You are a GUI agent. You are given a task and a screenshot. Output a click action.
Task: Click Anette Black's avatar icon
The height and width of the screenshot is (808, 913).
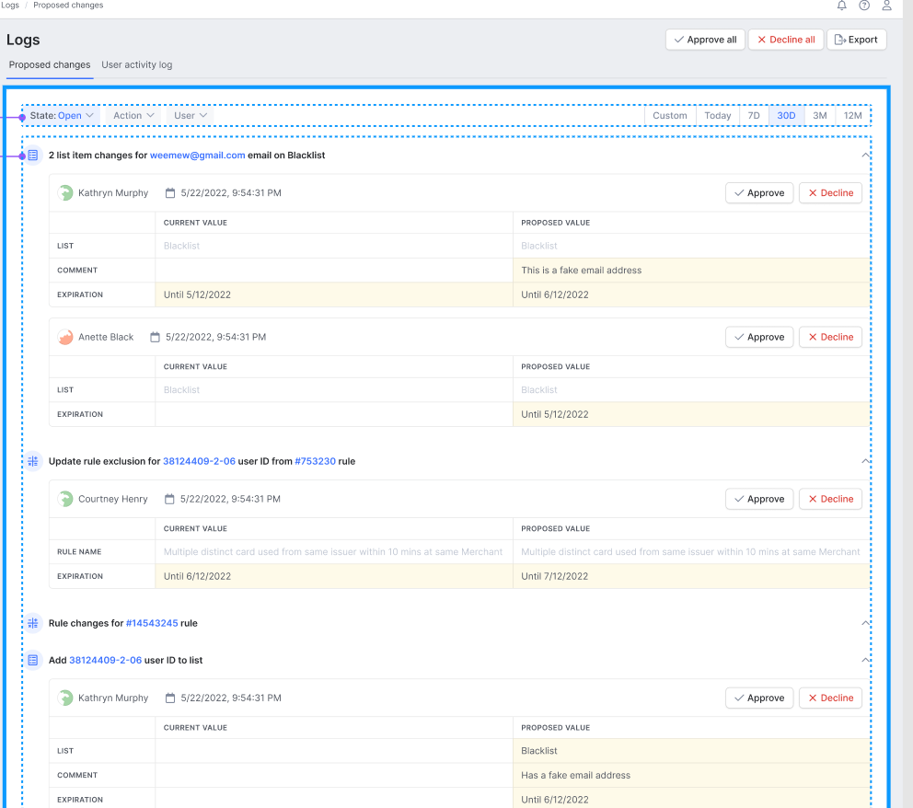(65, 337)
